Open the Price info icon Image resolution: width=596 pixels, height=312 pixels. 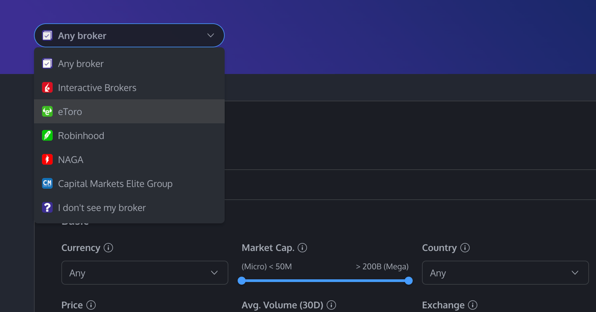(91, 305)
